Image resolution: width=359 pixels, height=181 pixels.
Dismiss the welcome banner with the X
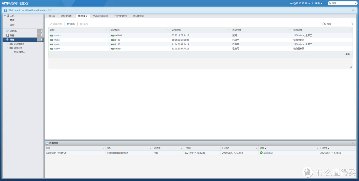[353, 10]
